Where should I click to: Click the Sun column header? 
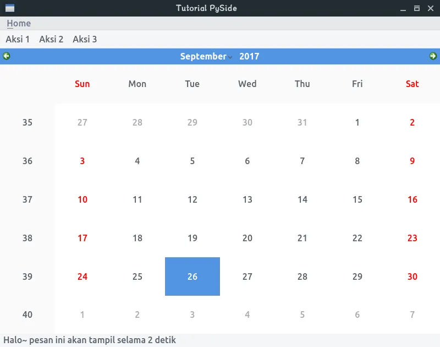(x=82, y=84)
